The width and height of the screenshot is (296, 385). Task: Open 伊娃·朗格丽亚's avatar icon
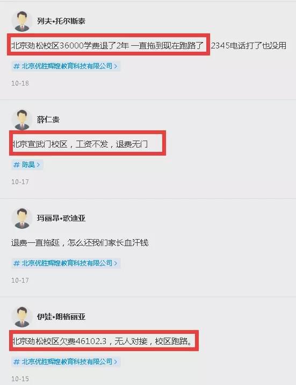tap(22, 317)
